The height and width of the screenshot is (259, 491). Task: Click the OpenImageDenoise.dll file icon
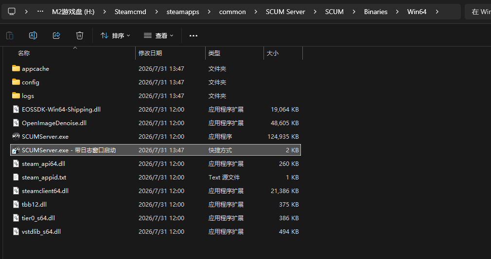(16, 123)
